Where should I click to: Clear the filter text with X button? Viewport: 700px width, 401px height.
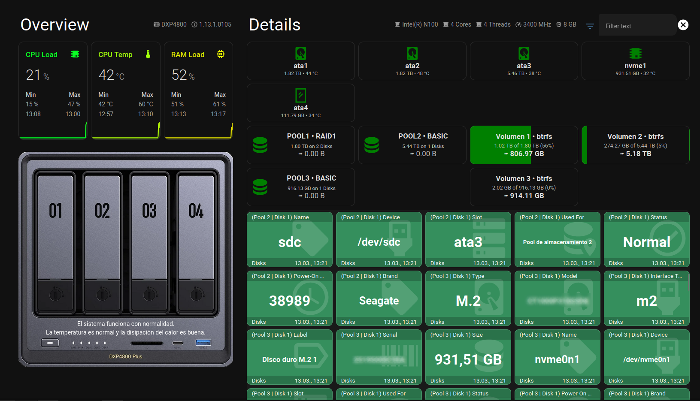coord(683,25)
